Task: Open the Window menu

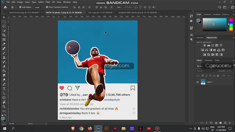Action: (x=67, y=2)
